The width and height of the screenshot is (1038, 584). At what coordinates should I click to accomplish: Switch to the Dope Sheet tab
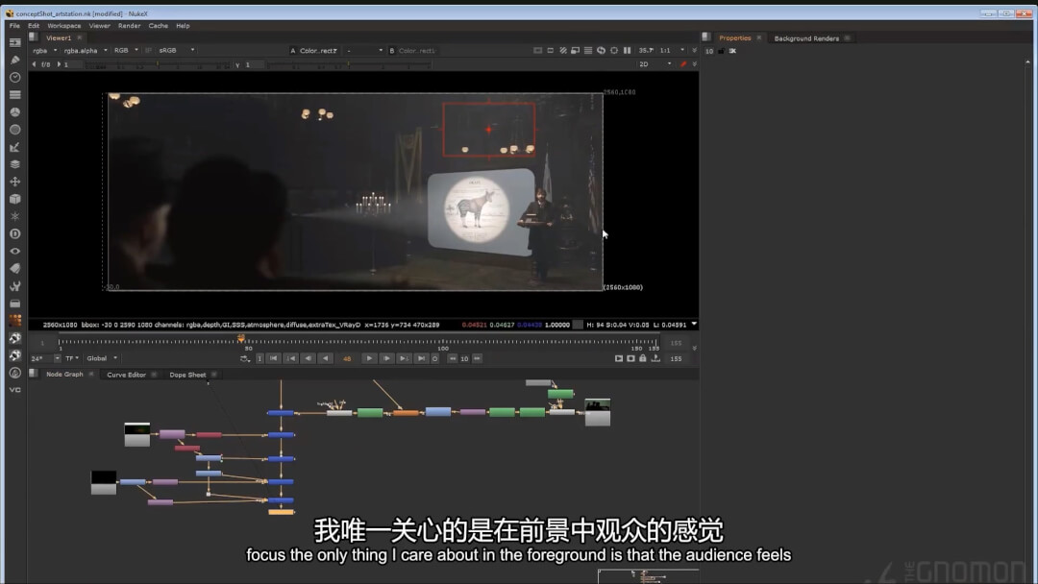[x=187, y=375]
